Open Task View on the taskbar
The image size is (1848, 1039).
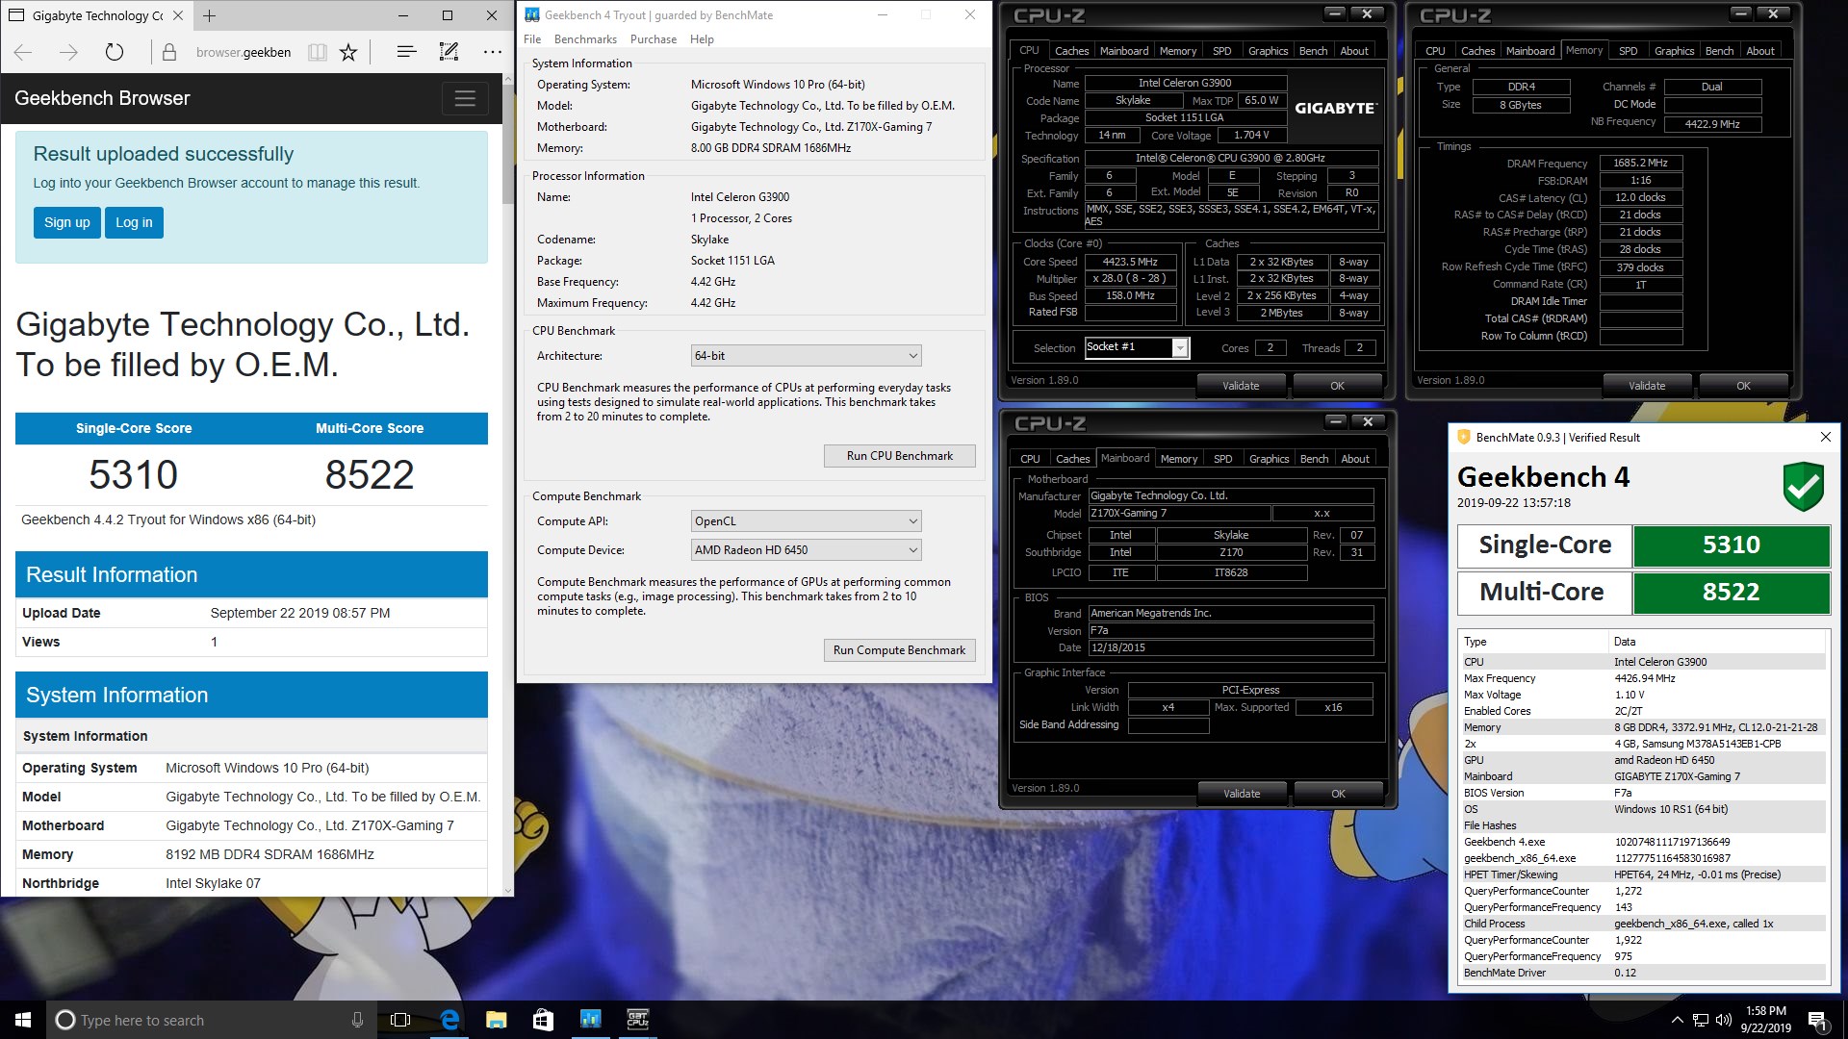pos(400,1020)
